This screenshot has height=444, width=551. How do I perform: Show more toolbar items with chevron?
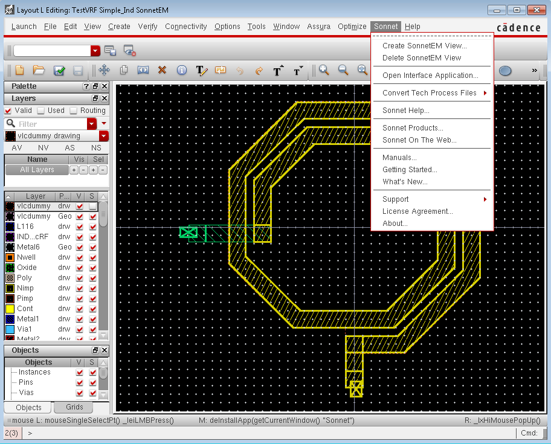click(x=534, y=70)
